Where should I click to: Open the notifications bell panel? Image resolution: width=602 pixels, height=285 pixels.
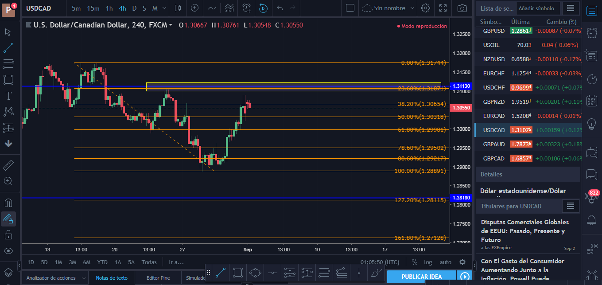pos(591,219)
